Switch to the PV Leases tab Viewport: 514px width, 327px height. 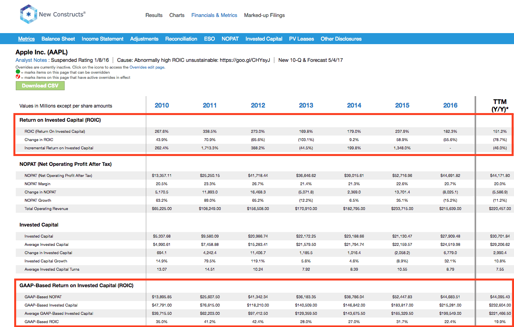coord(302,39)
